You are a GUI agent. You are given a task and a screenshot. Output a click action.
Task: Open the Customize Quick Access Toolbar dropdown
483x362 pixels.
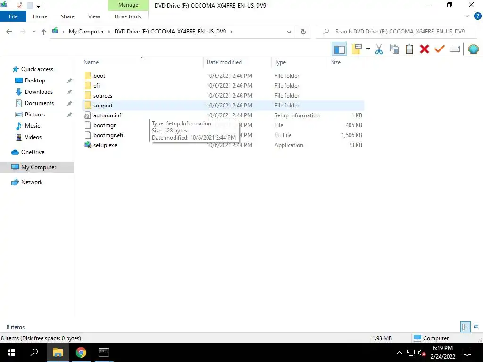coord(39,6)
